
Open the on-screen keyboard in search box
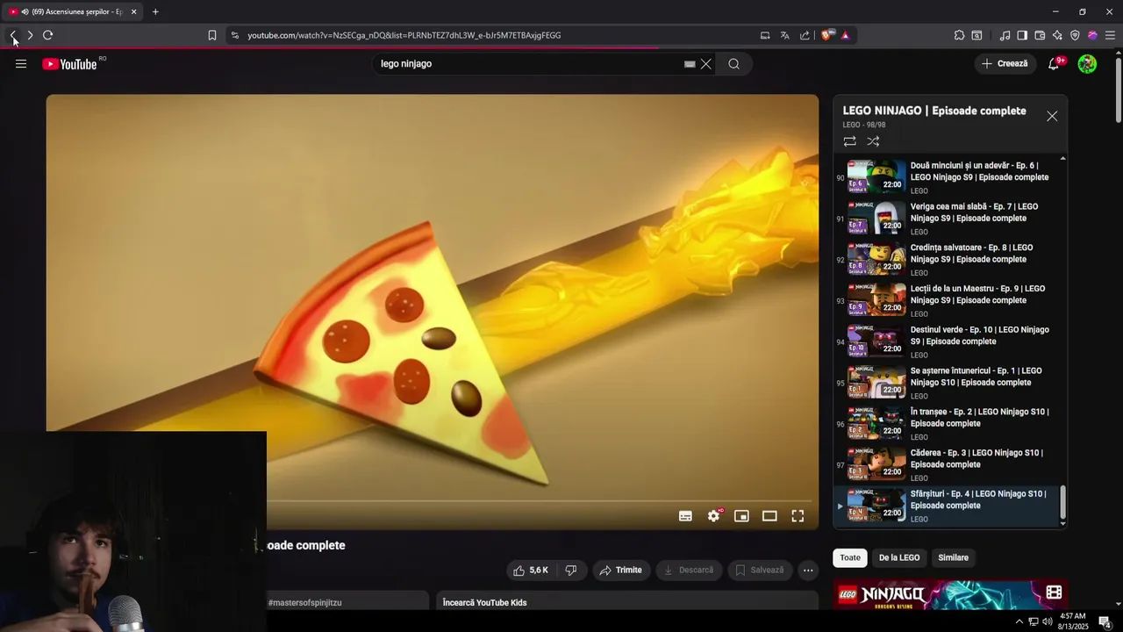click(690, 63)
